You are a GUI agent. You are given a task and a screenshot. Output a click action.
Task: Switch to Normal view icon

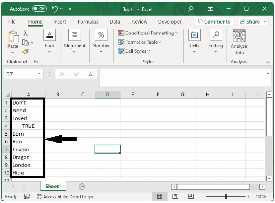pyautogui.click(x=159, y=196)
